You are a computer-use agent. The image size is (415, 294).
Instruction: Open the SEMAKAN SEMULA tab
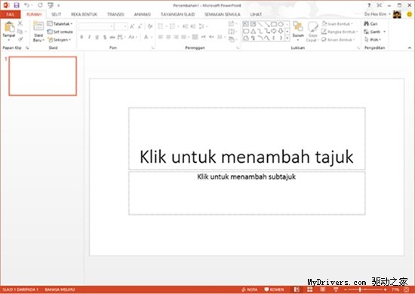coord(223,14)
